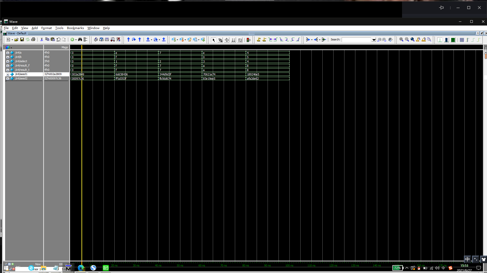Click the Find binoculars icon
The image size is (487, 273).
[80, 39]
